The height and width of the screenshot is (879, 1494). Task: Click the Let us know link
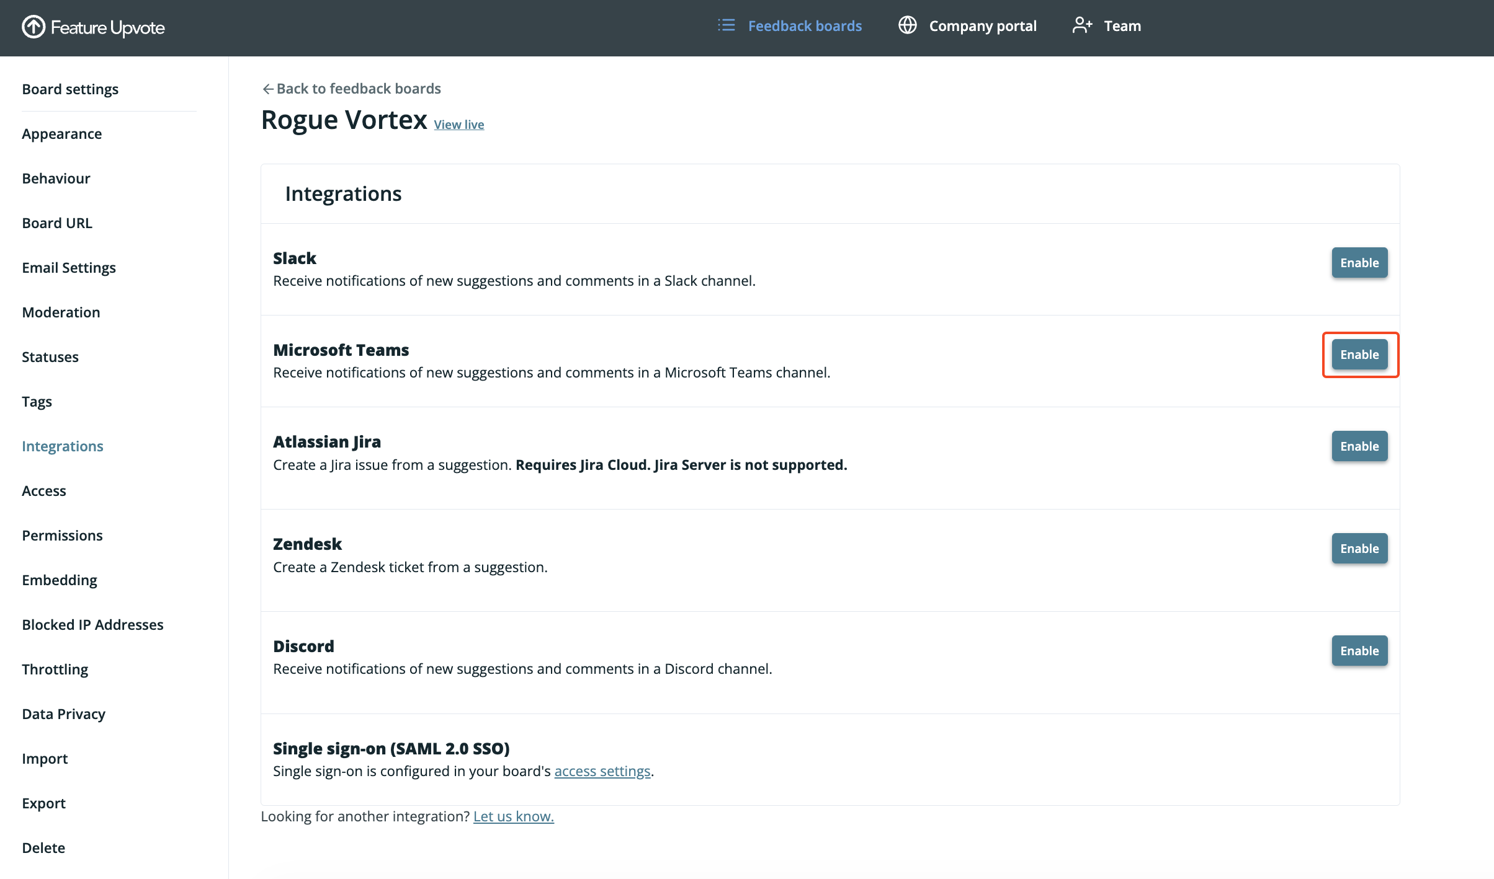pos(513,816)
